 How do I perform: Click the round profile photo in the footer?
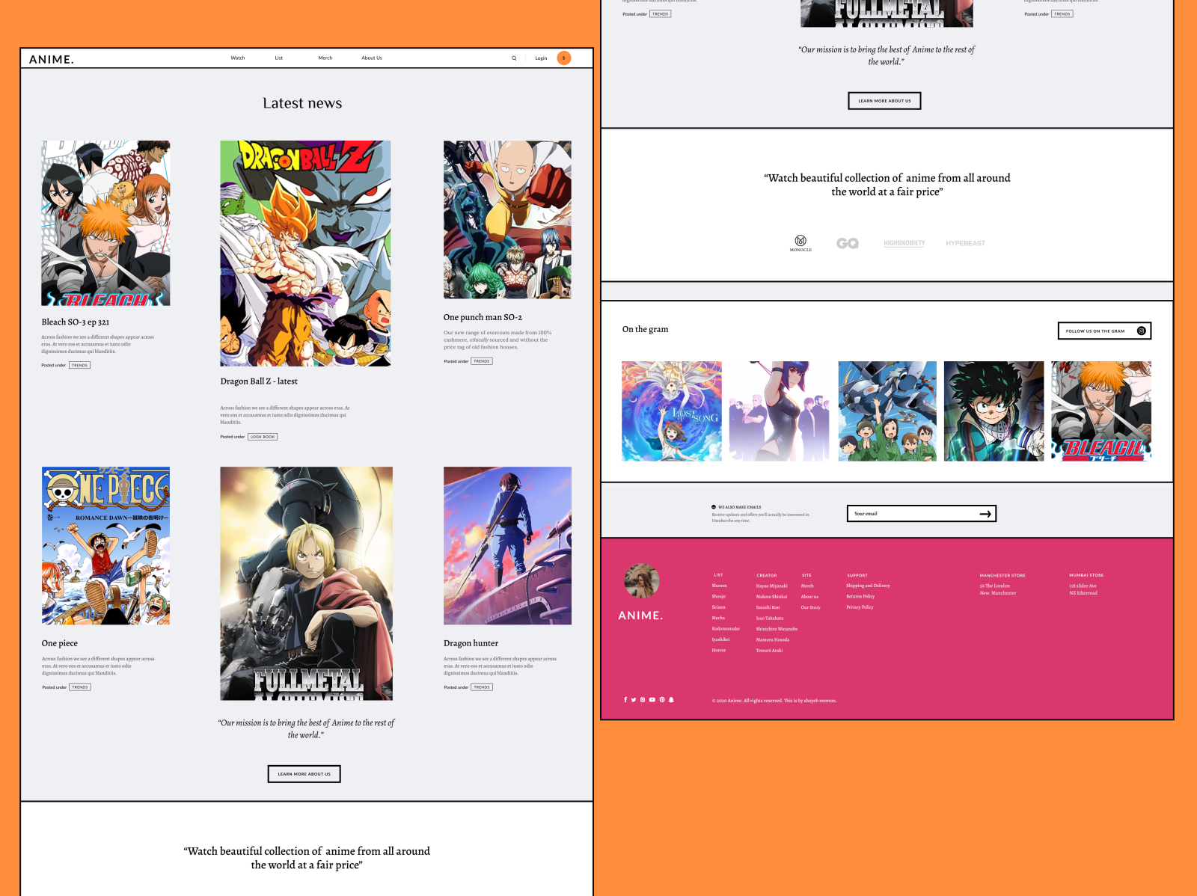642,581
